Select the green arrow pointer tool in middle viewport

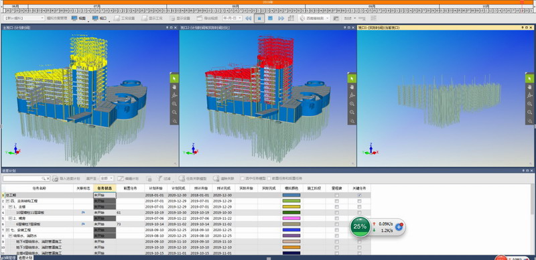(352, 78)
